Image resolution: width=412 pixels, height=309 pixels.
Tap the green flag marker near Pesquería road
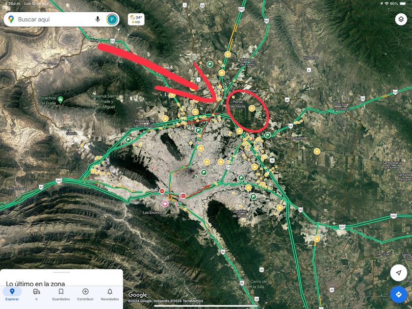267,135
